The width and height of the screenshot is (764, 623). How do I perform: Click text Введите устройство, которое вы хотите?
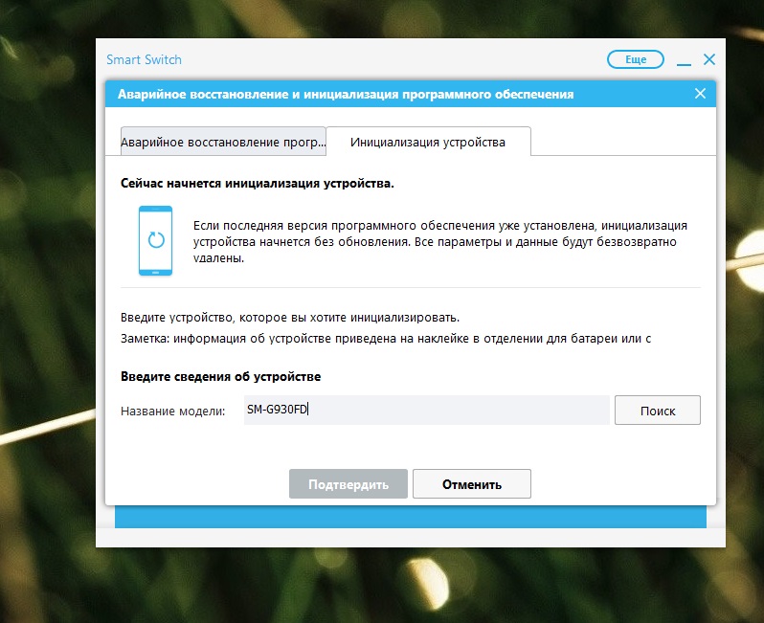(x=290, y=318)
